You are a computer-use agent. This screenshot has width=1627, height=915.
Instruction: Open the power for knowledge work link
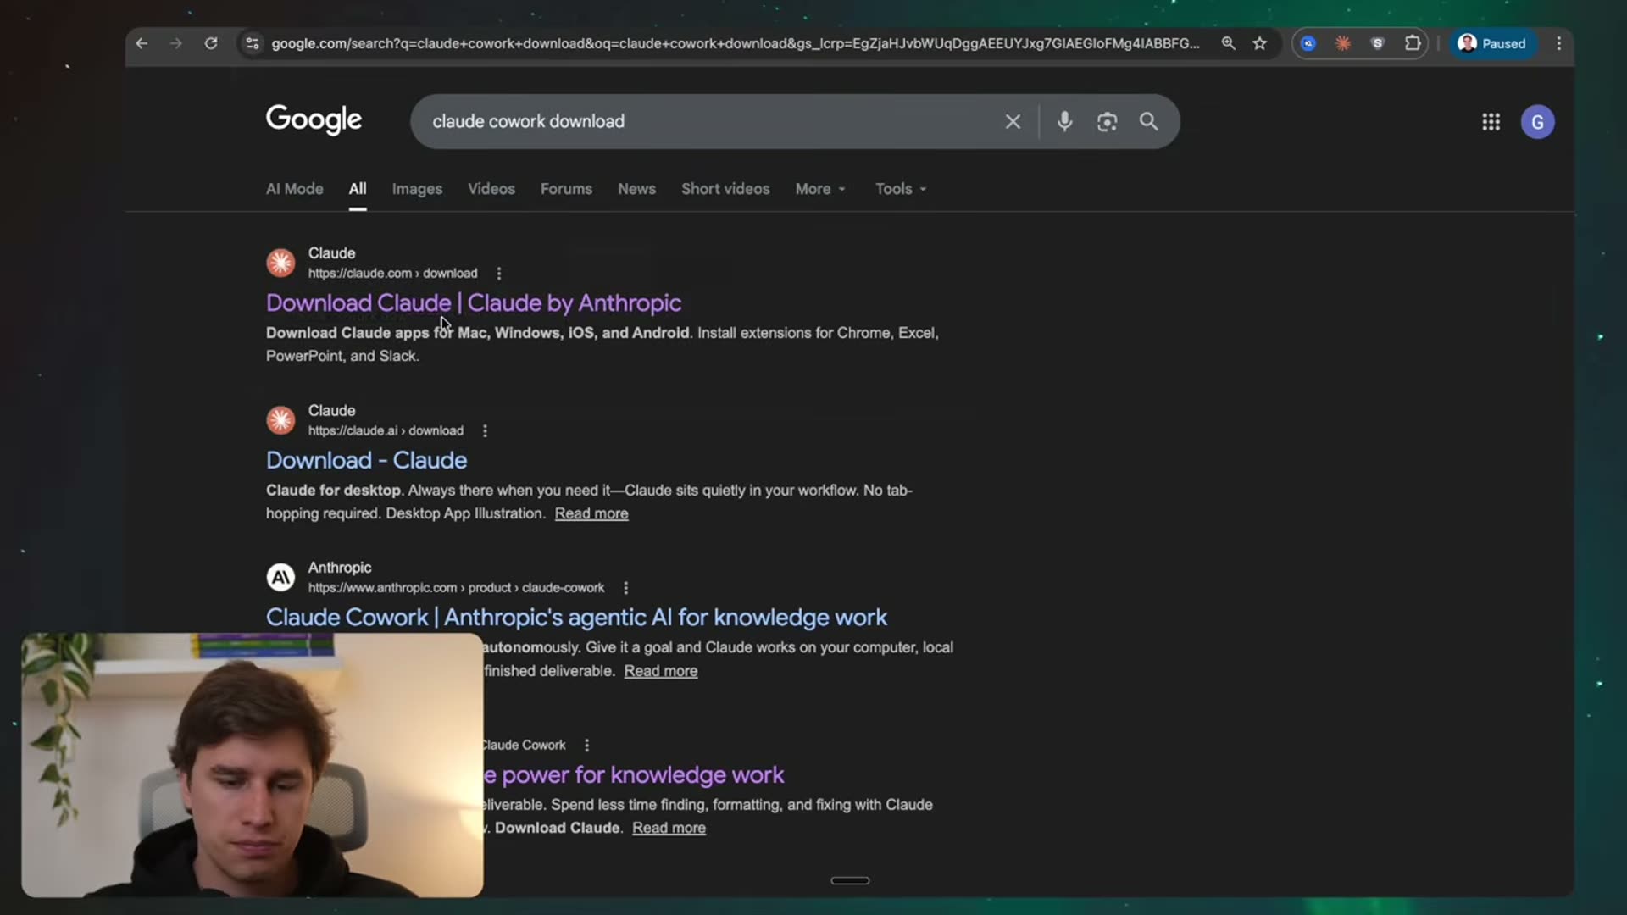point(634,774)
